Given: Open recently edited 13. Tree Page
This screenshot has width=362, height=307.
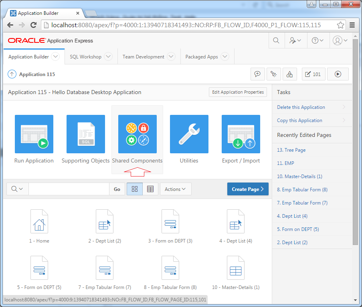Looking at the screenshot, I should [x=291, y=150].
